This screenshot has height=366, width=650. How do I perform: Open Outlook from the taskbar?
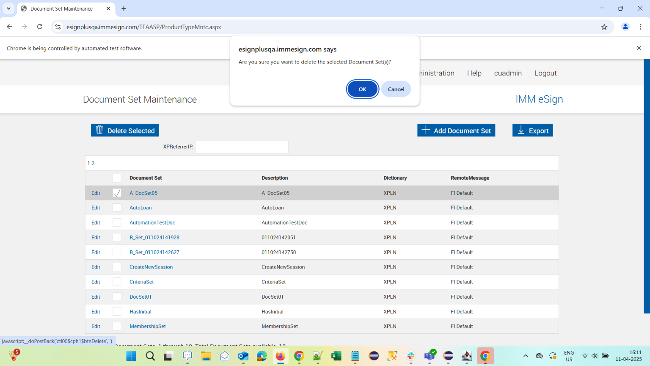[x=243, y=356]
